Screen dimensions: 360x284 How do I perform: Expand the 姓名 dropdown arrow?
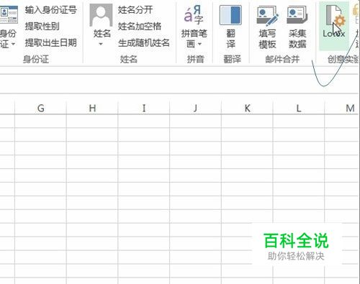101,44
